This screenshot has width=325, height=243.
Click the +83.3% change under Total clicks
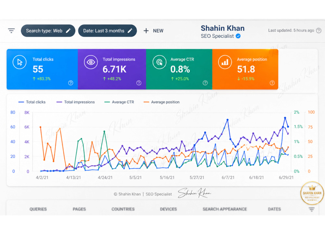[x=42, y=79]
